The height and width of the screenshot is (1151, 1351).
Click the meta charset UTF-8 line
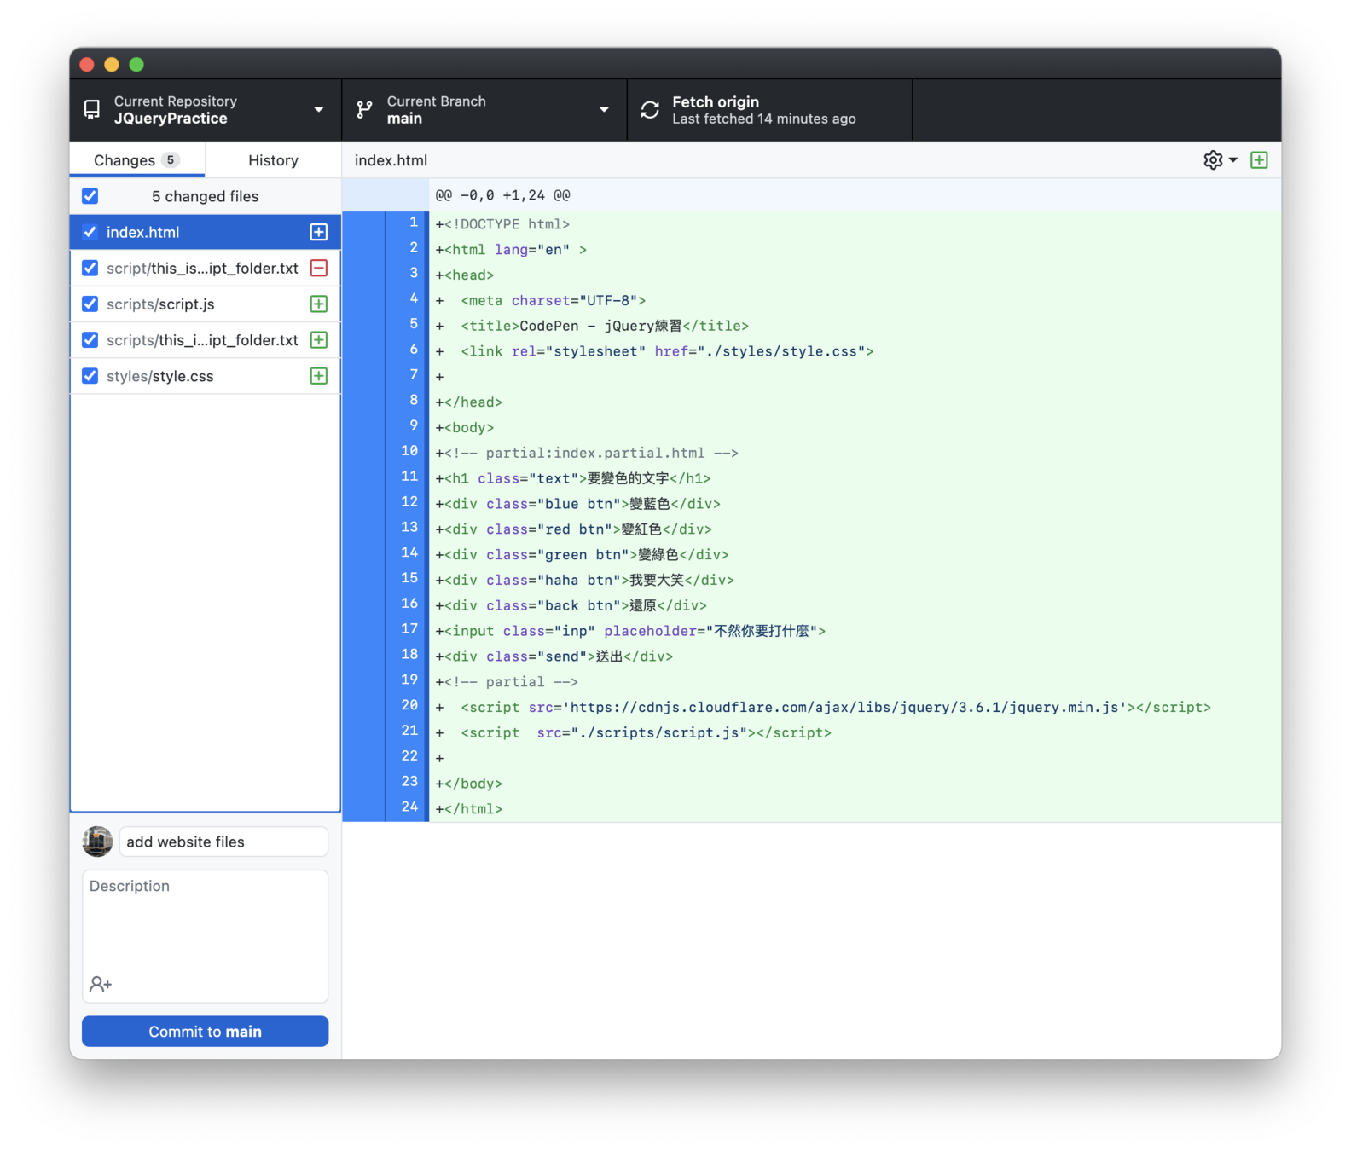[855, 300]
